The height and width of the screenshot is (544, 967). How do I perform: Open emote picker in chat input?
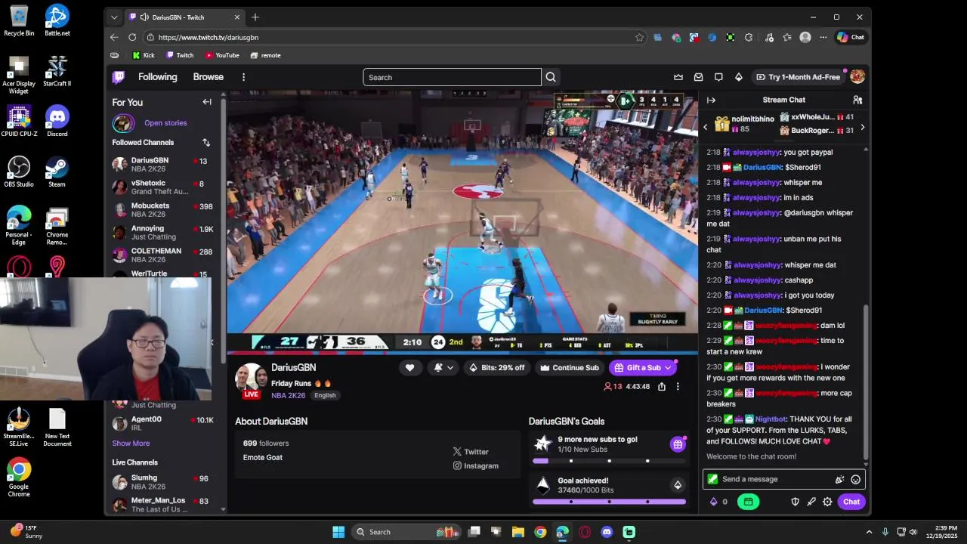tap(855, 479)
